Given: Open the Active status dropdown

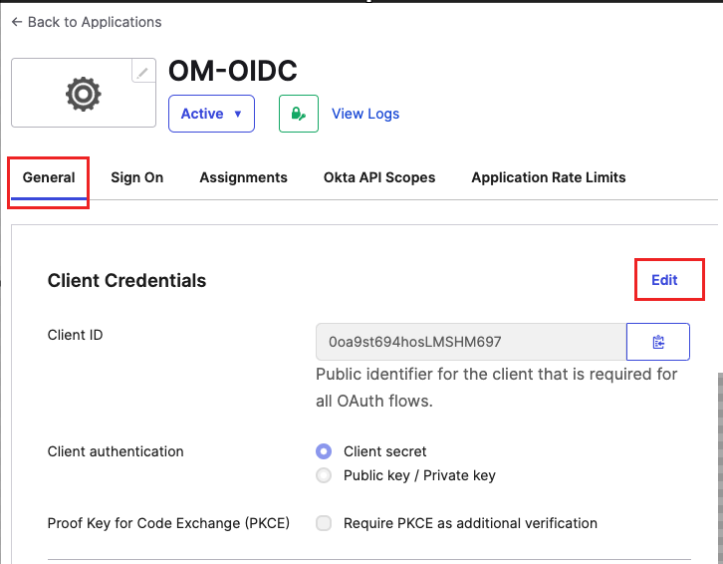Looking at the screenshot, I should (212, 114).
